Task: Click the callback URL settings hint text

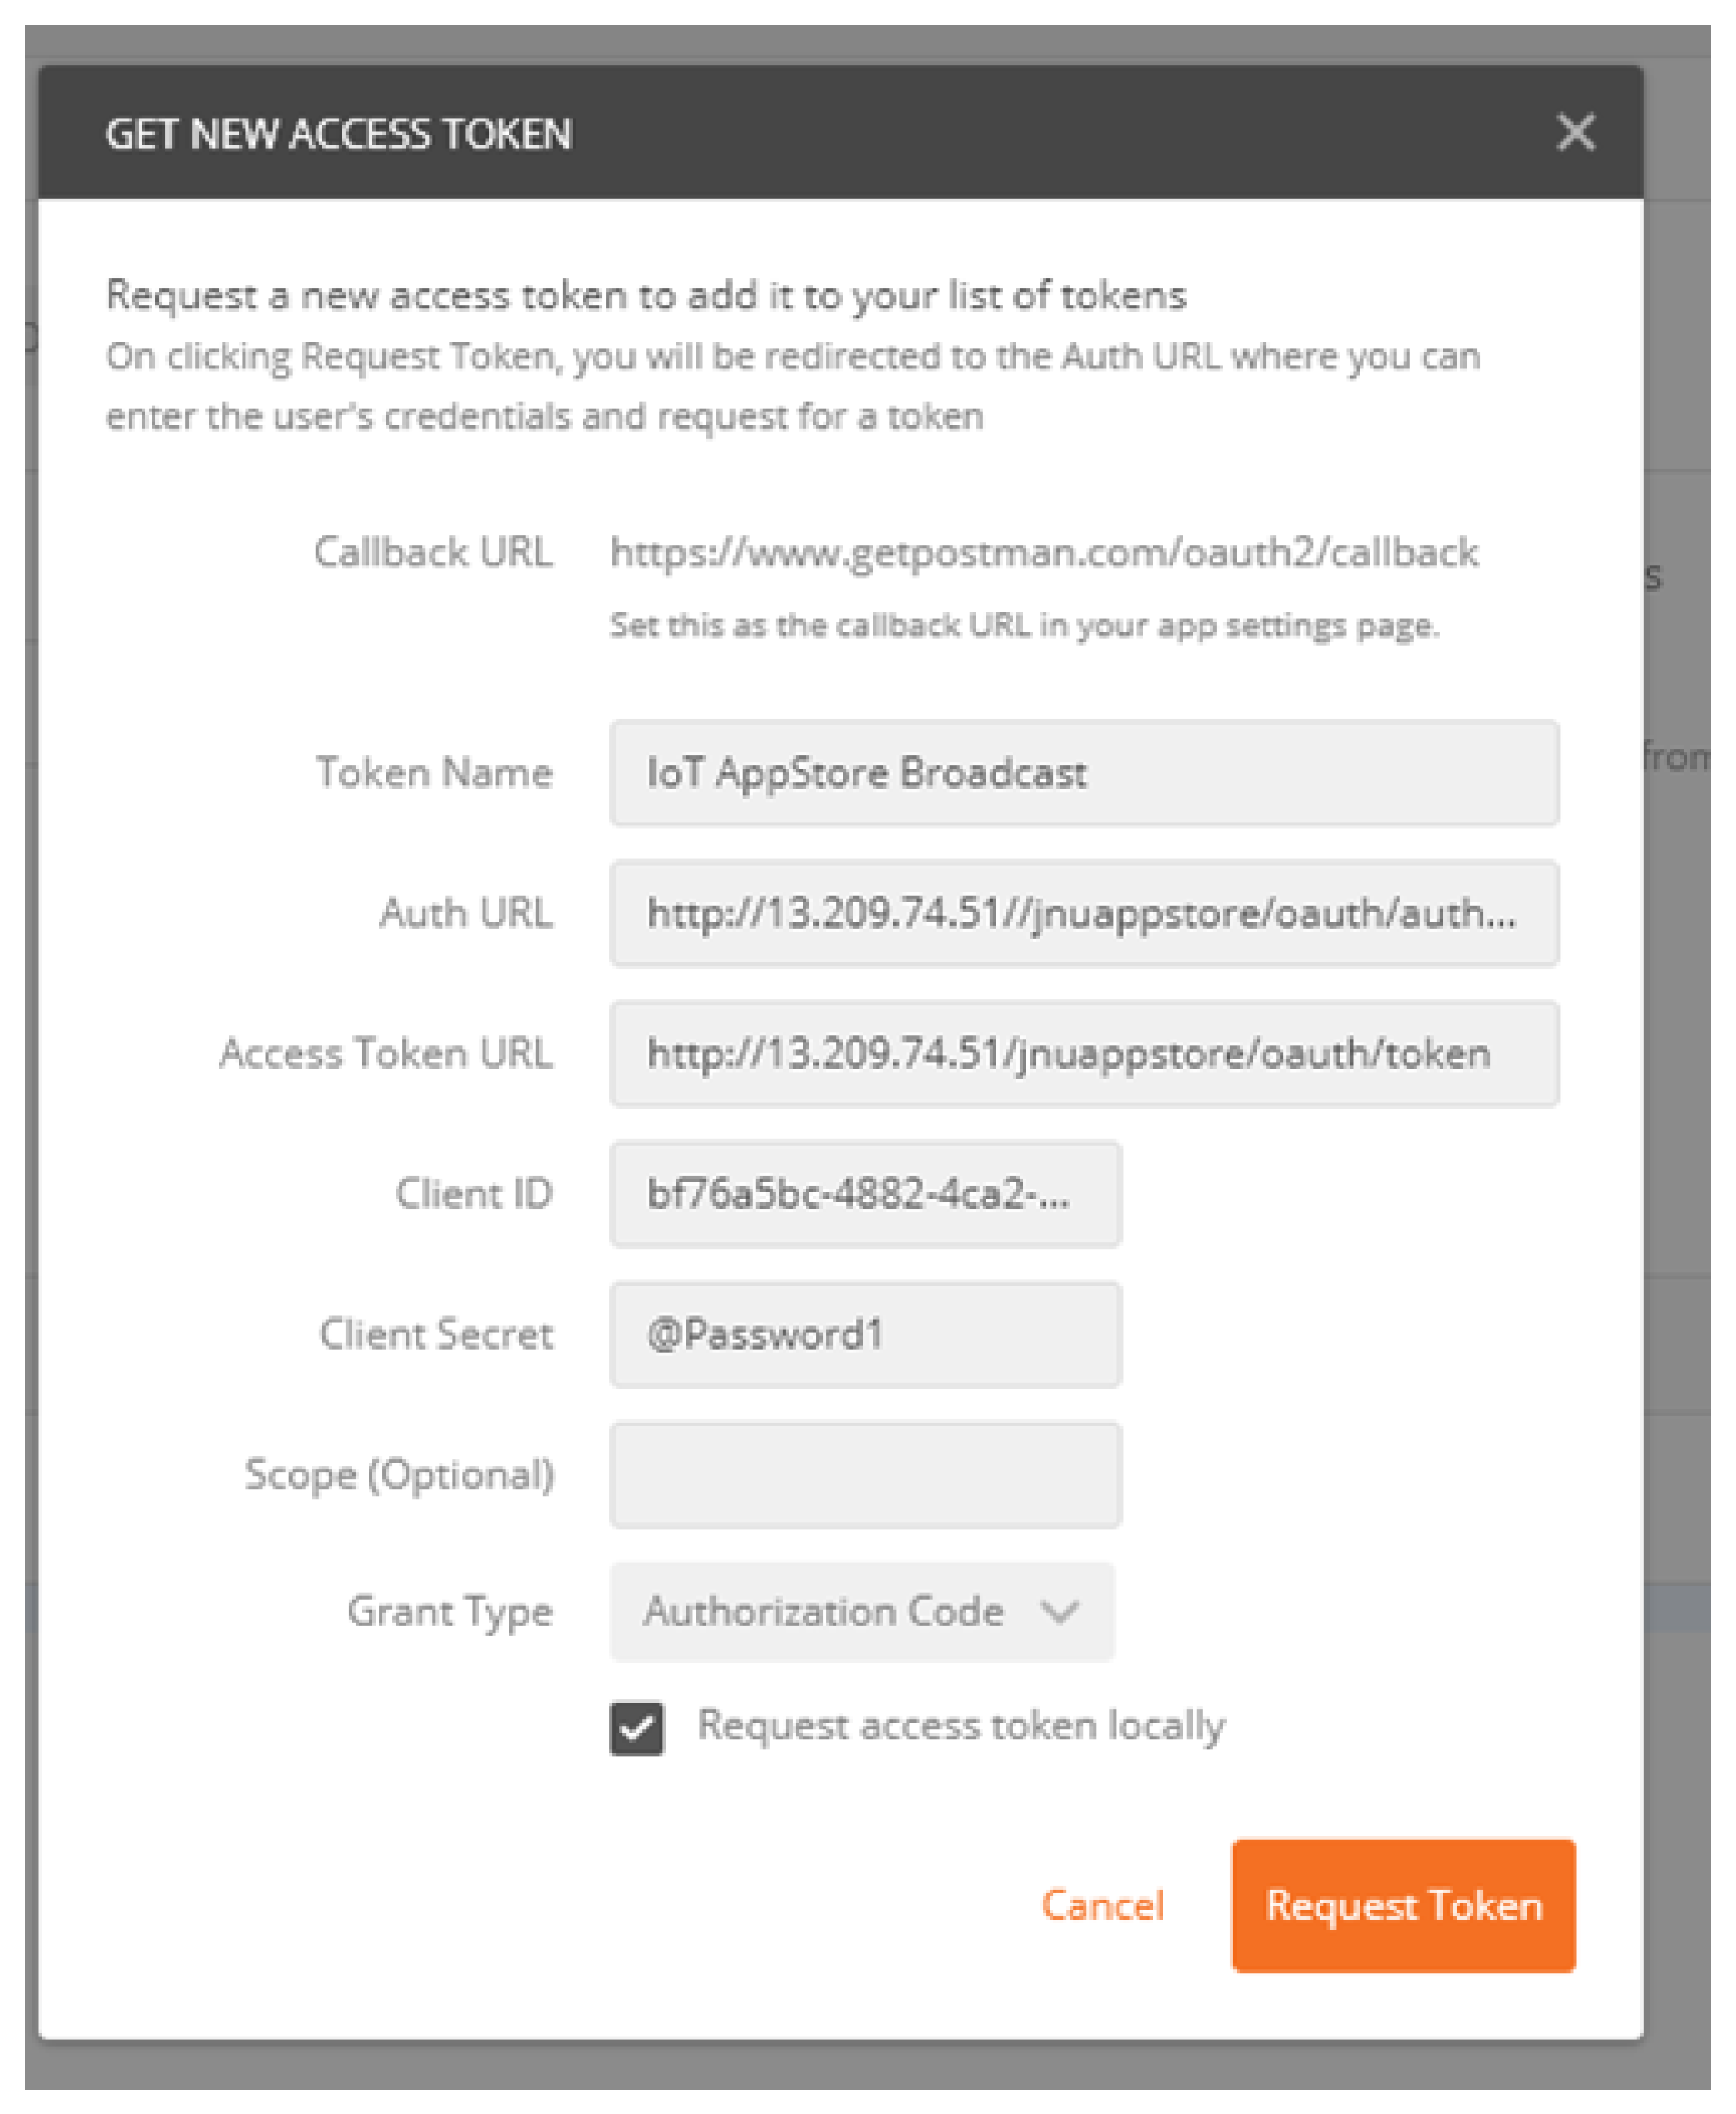Action: 1024,625
